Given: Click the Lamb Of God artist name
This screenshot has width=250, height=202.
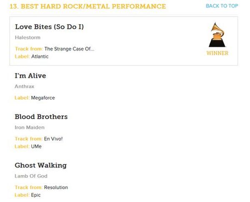Looking at the screenshot, I should click(x=30, y=176).
